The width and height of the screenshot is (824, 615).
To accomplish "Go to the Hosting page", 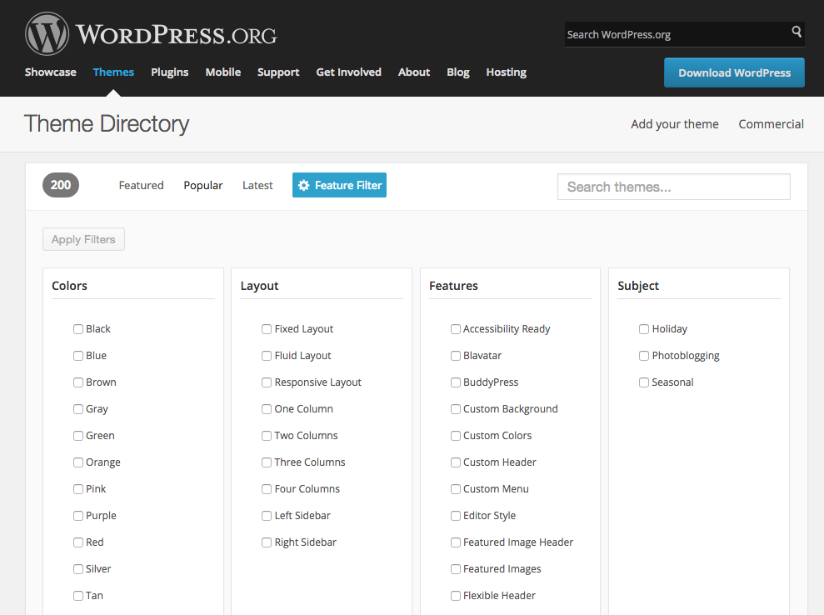I will [506, 72].
